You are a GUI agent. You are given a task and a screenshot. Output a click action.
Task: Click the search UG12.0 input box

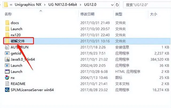coord(147,5)
